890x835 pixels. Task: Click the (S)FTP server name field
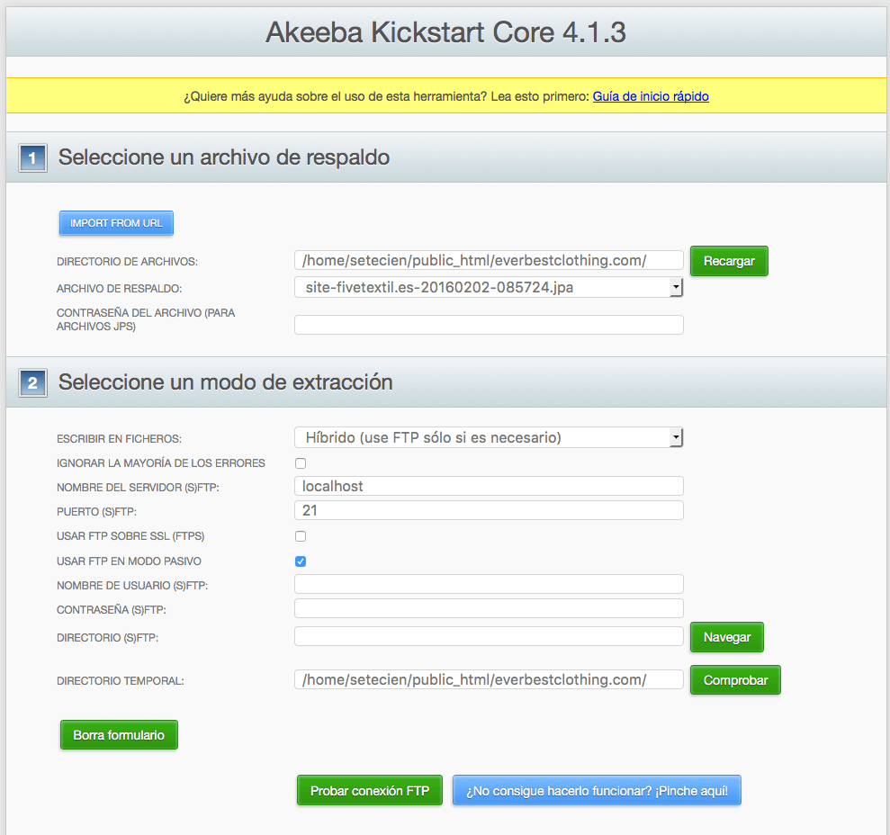click(x=489, y=486)
